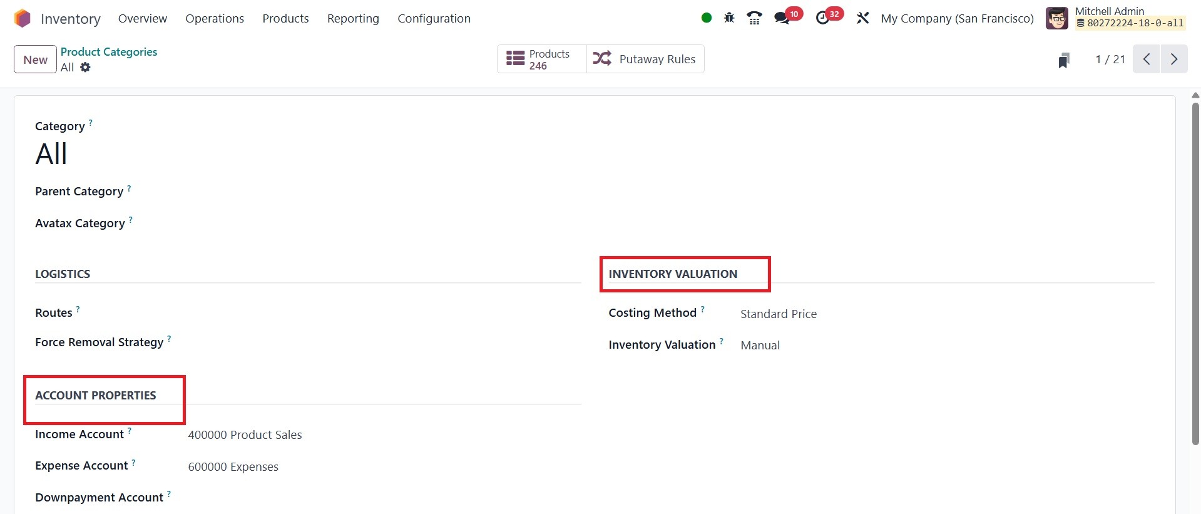Open the conversations chat icon
The height and width of the screenshot is (514, 1201).
click(782, 18)
